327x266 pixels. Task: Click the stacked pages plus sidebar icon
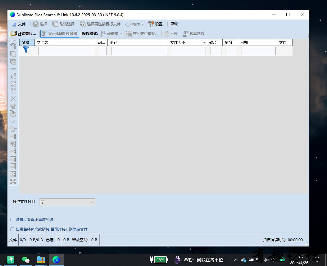(13, 54)
